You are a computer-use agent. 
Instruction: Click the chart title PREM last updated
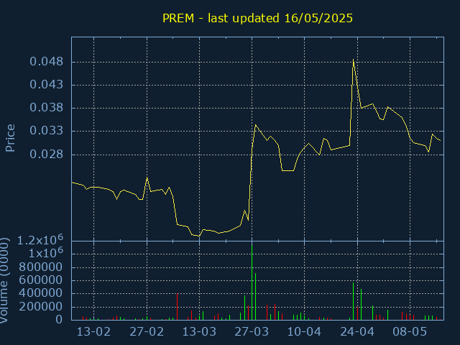(x=257, y=19)
